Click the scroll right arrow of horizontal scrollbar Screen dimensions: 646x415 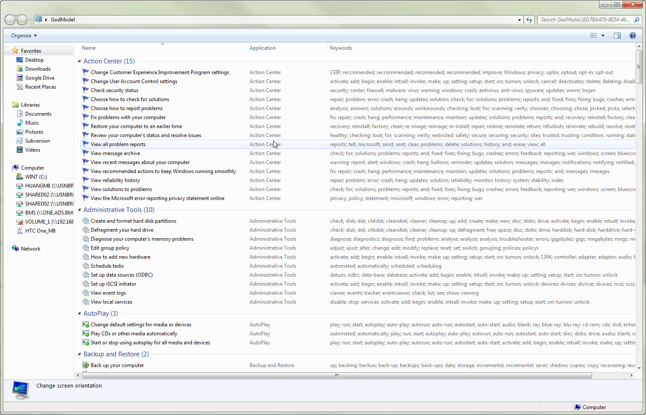(x=631, y=375)
